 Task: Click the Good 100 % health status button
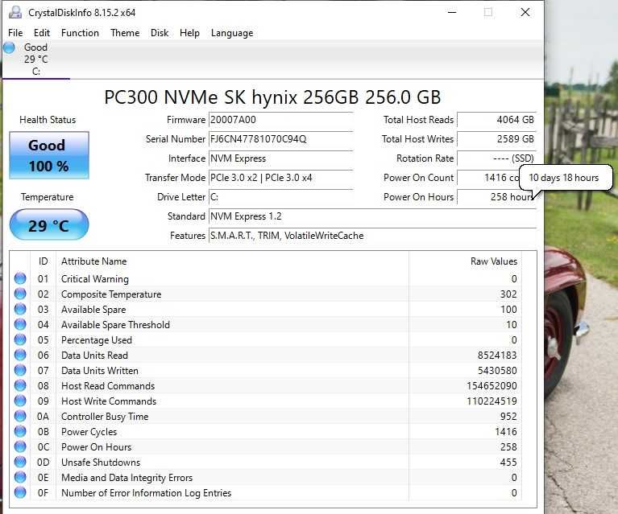49,155
